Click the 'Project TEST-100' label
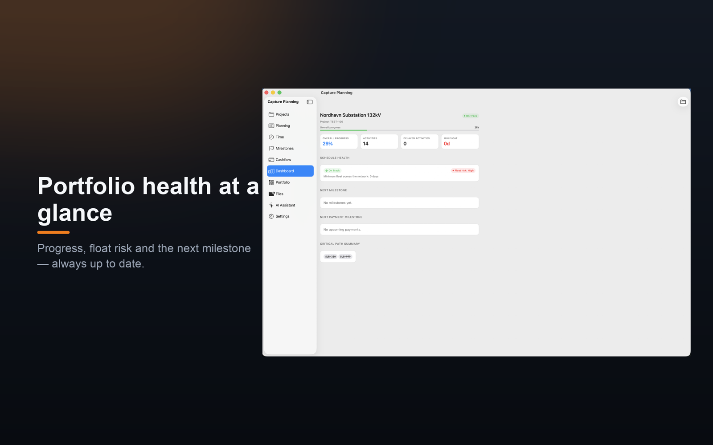The height and width of the screenshot is (445, 713). pyautogui.click(x=332, y=122)
